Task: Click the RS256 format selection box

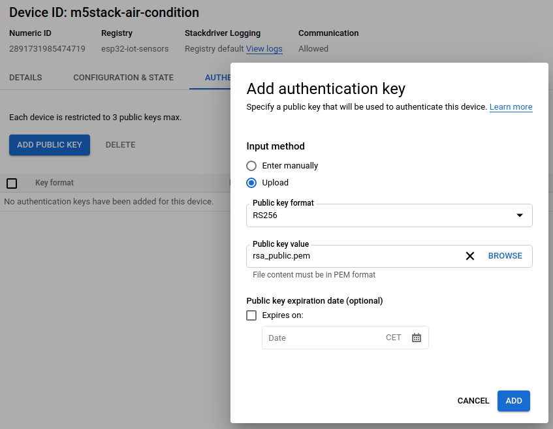Action: (x=379, y=215)
